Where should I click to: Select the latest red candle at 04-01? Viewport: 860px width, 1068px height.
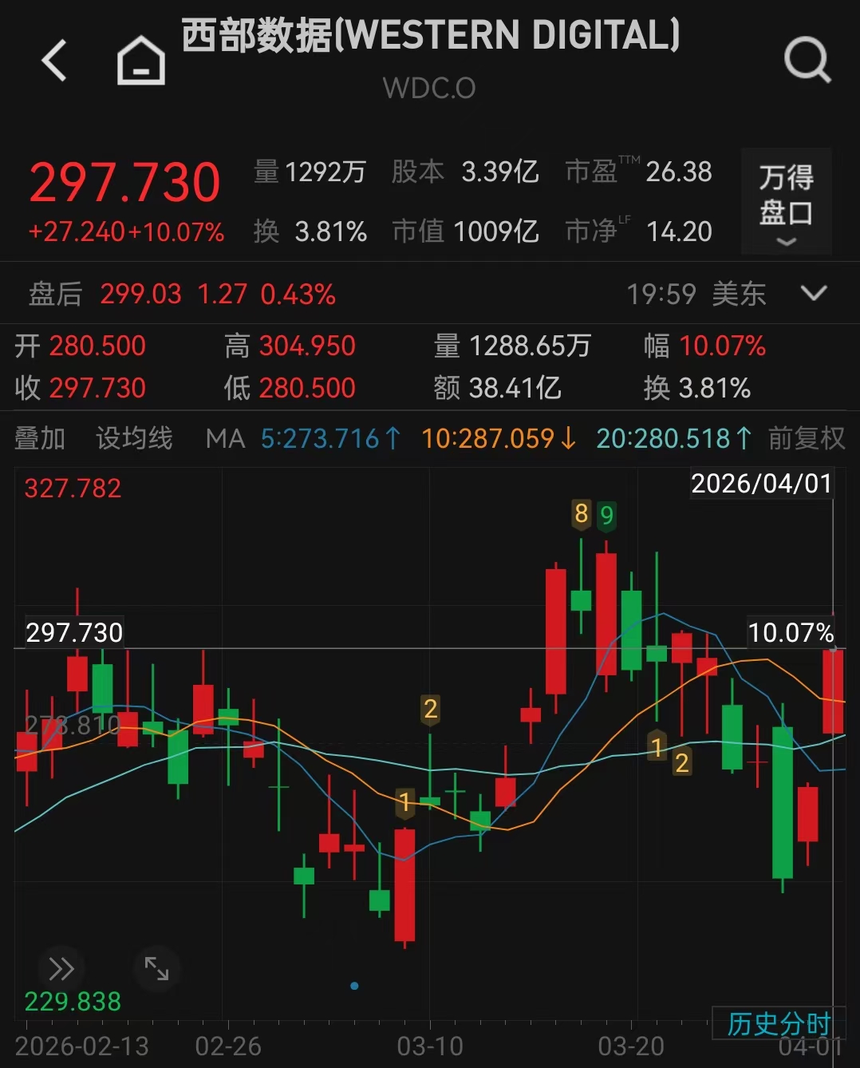pos(833,690)
